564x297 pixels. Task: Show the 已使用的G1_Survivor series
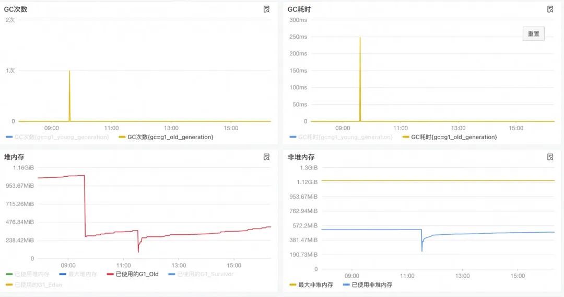[201, 275]
